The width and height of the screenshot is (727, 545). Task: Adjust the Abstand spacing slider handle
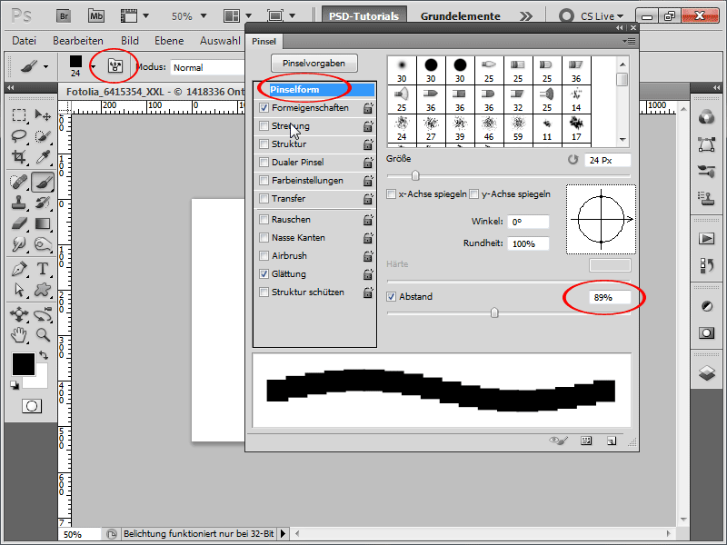[494, 313]
